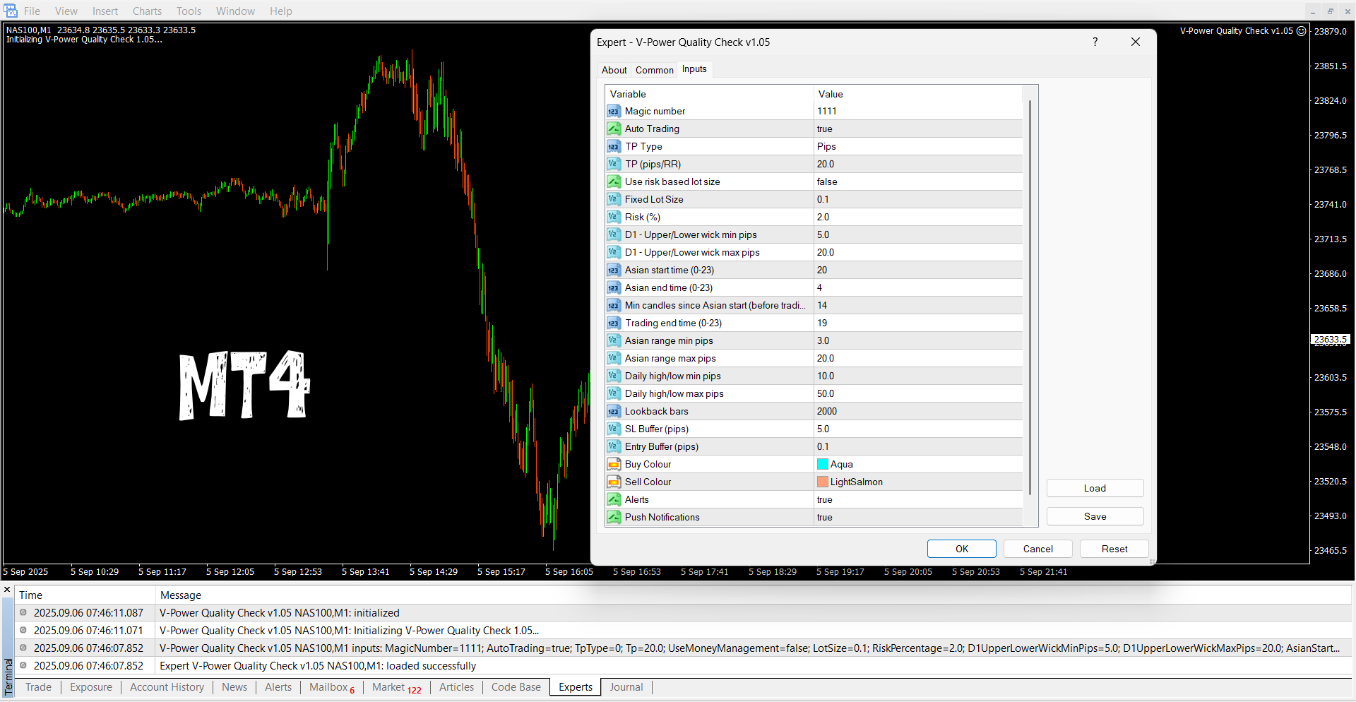
Task: Click the Load button
Action: 1095,488
